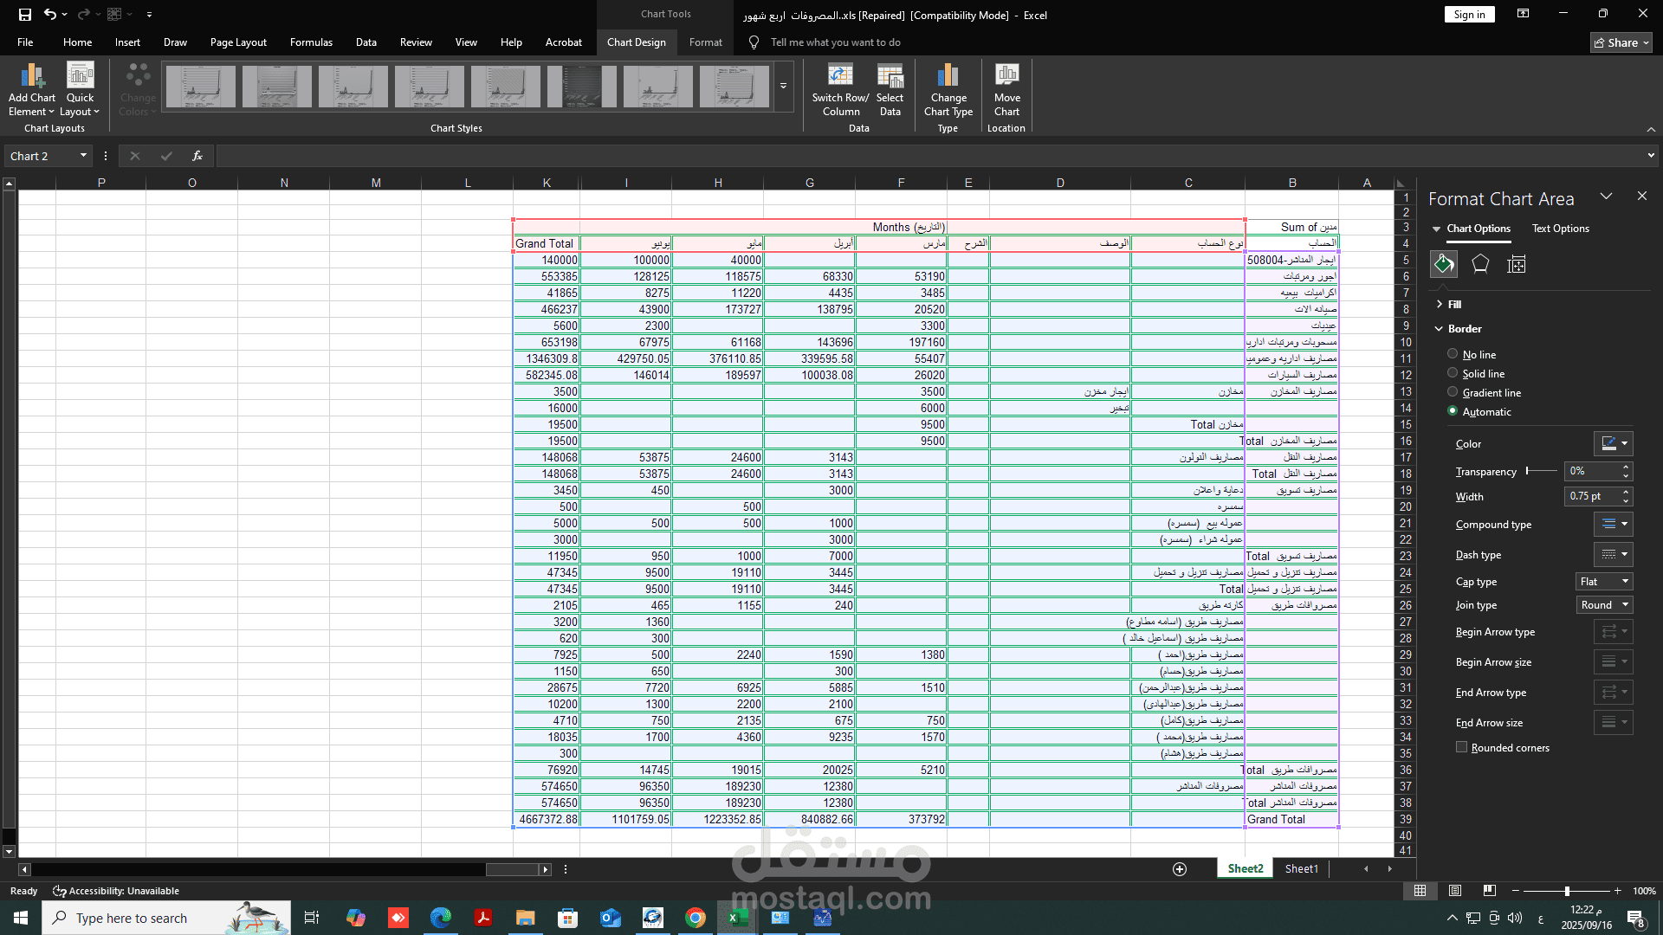Click Change Chart Type icon
The image size is (1663, 935).
[x=948, y=76]
